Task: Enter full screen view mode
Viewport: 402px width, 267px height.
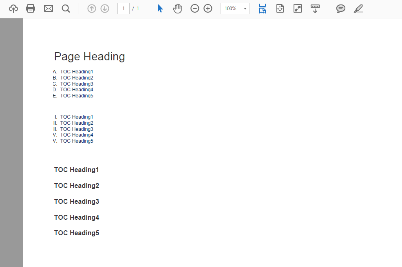Action: tap(298, 9)
